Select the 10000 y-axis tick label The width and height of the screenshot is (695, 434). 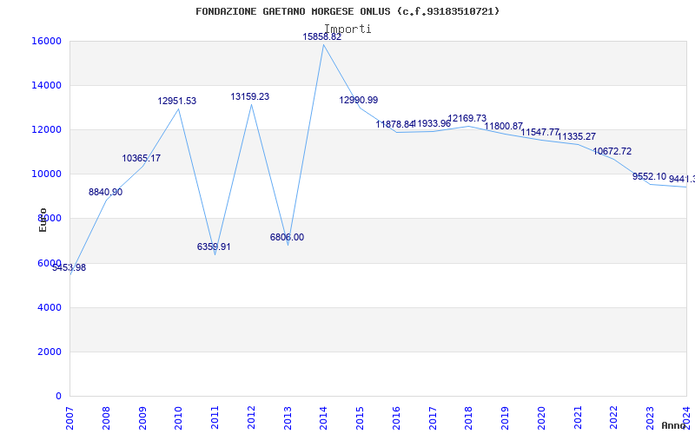46,174
